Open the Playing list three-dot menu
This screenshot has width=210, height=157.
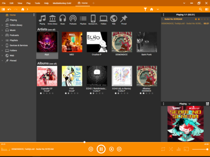(163, 15)
